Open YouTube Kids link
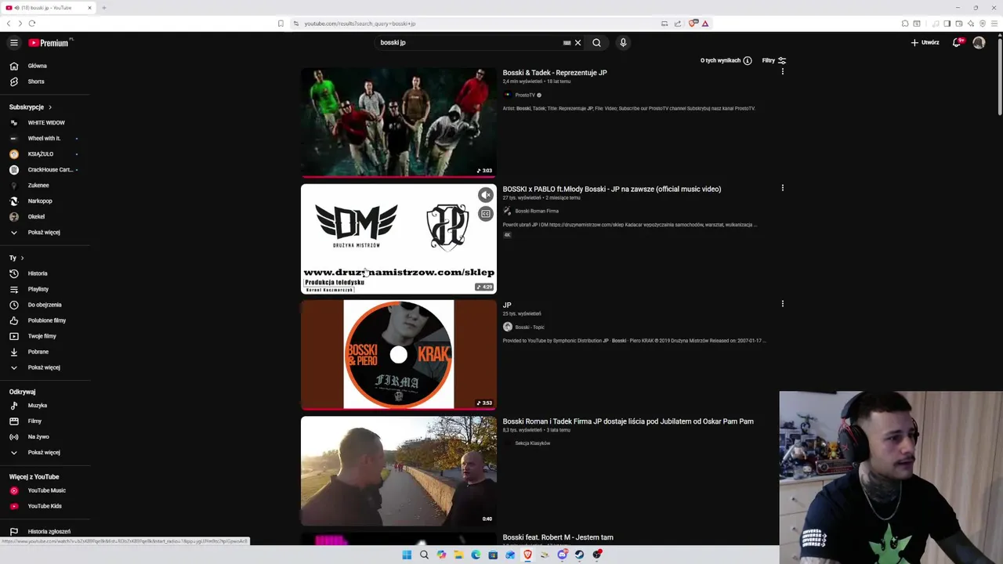Screen dimensions: 1003x564 coord(45,506)
